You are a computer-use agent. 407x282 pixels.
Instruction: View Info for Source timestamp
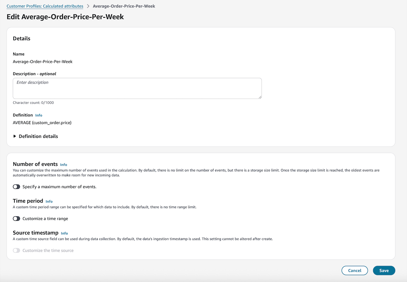(65, 233)
